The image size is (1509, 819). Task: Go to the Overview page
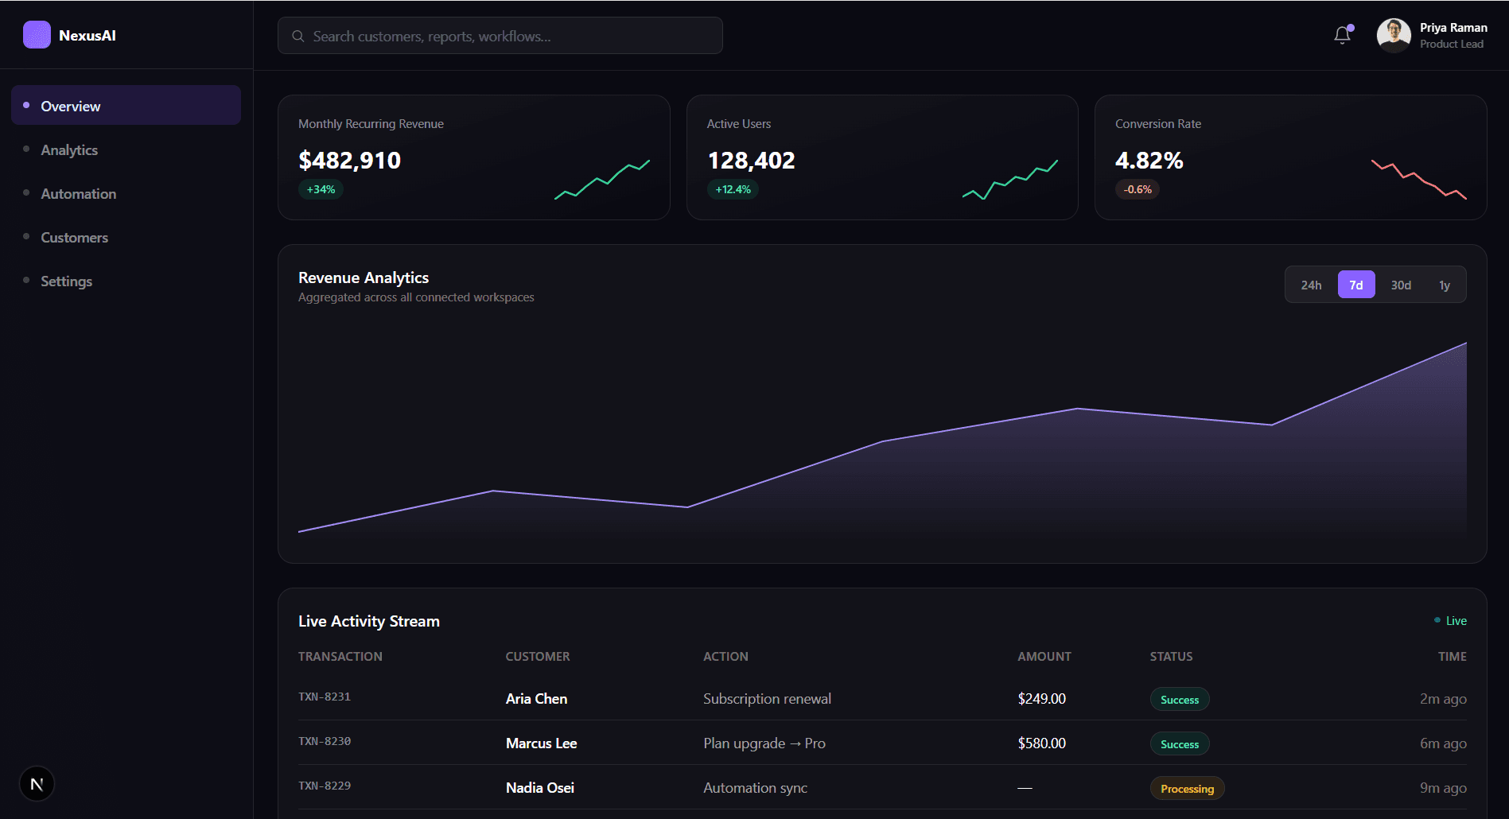pyautogui.click(x=126, y=106)
